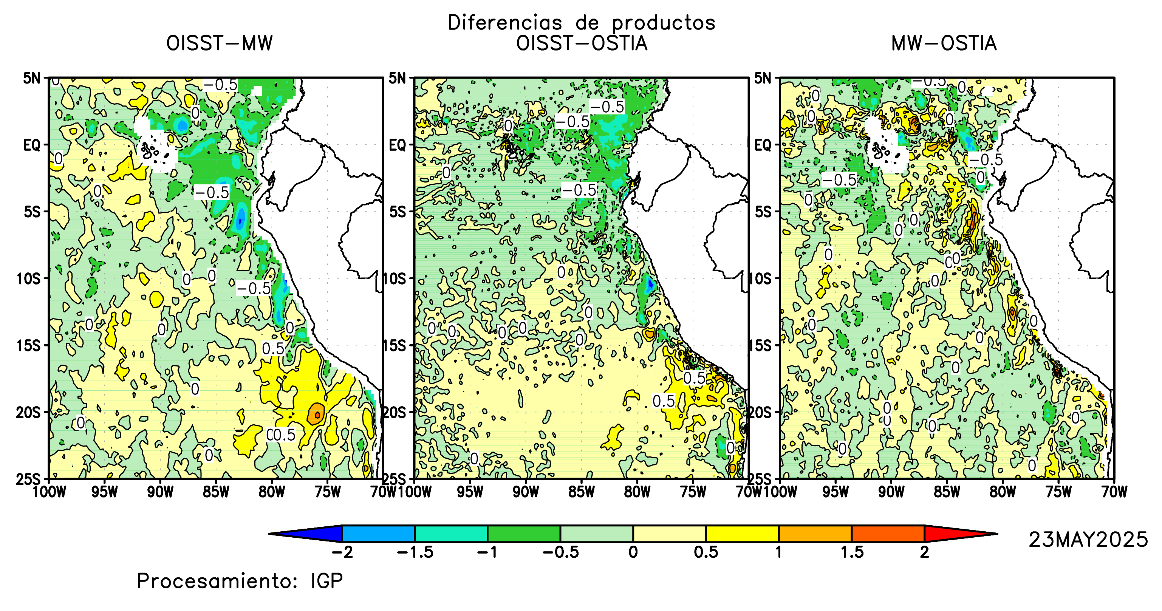This screenshot has height=611, width=1162.
Task: Click the colorbar label -1
Action: (x=487, y=552)
